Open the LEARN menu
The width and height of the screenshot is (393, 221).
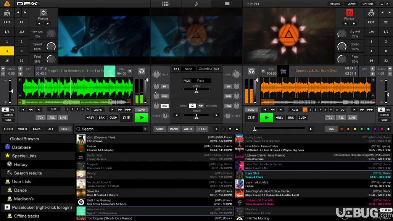click(x=351, y=4)
